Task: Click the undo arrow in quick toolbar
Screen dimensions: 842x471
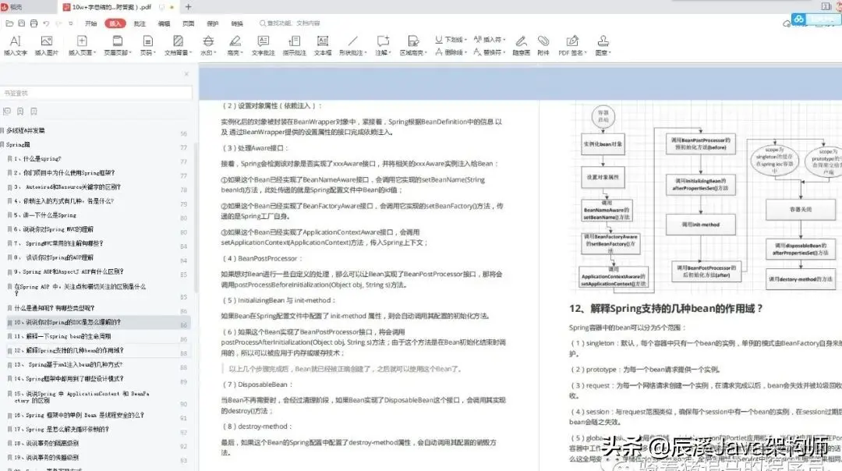Action: [46, 23]
